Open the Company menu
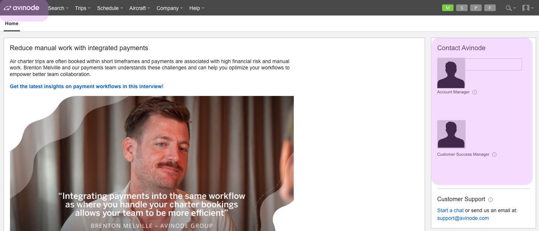 (170, 8)
